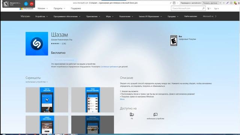Click the ESRB Everyone rating badge
The height and width of the screenshot is (135, 240).
(x=174, y=40)
